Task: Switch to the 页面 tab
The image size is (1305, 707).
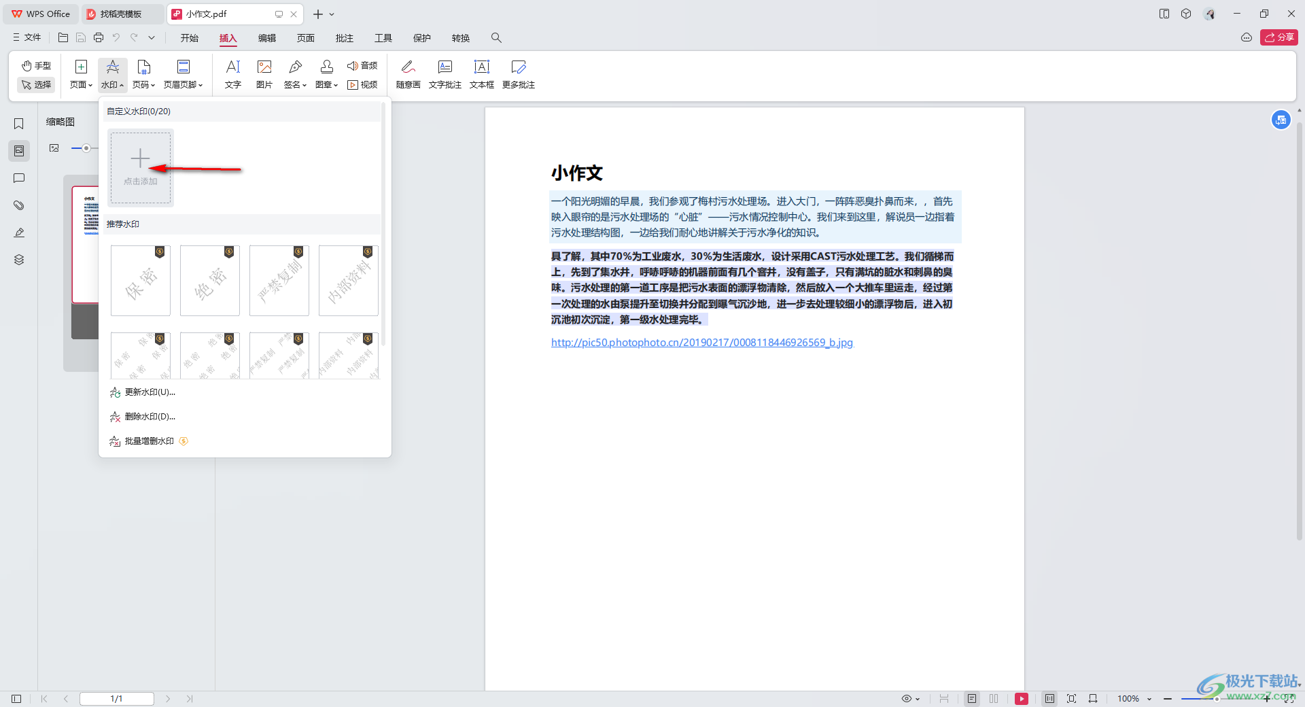Action: pos(306,38)
